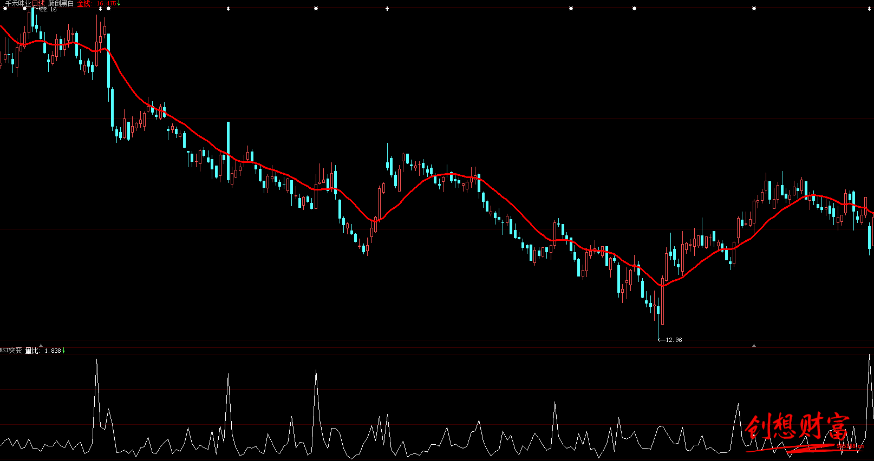874x461 pixels.
Task: Click the green arrow after 量比 value
Action: pos(64,351)
